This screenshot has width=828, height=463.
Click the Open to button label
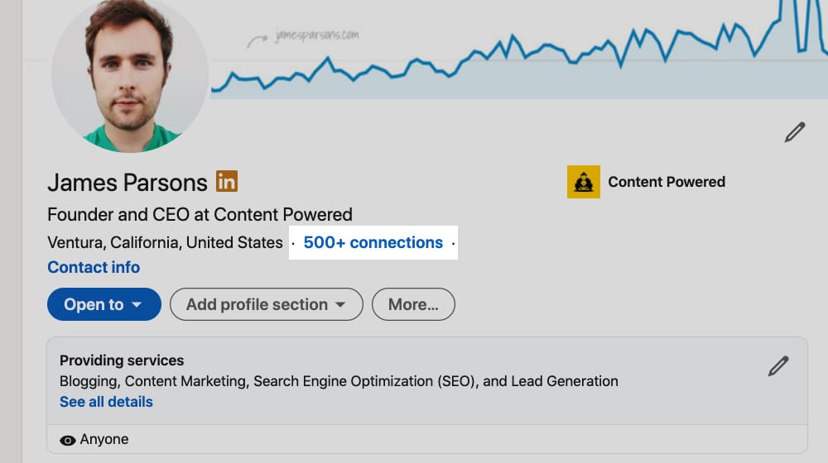tap(94, 304)
